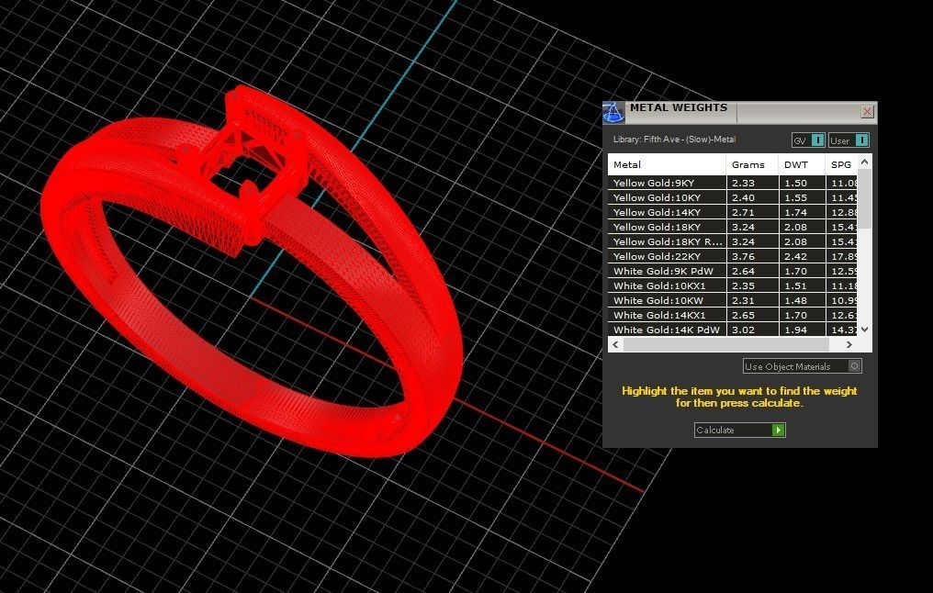Select the Yellow Gold:9KY row
The height and width of the screenshot is (593, 933).
733,183
